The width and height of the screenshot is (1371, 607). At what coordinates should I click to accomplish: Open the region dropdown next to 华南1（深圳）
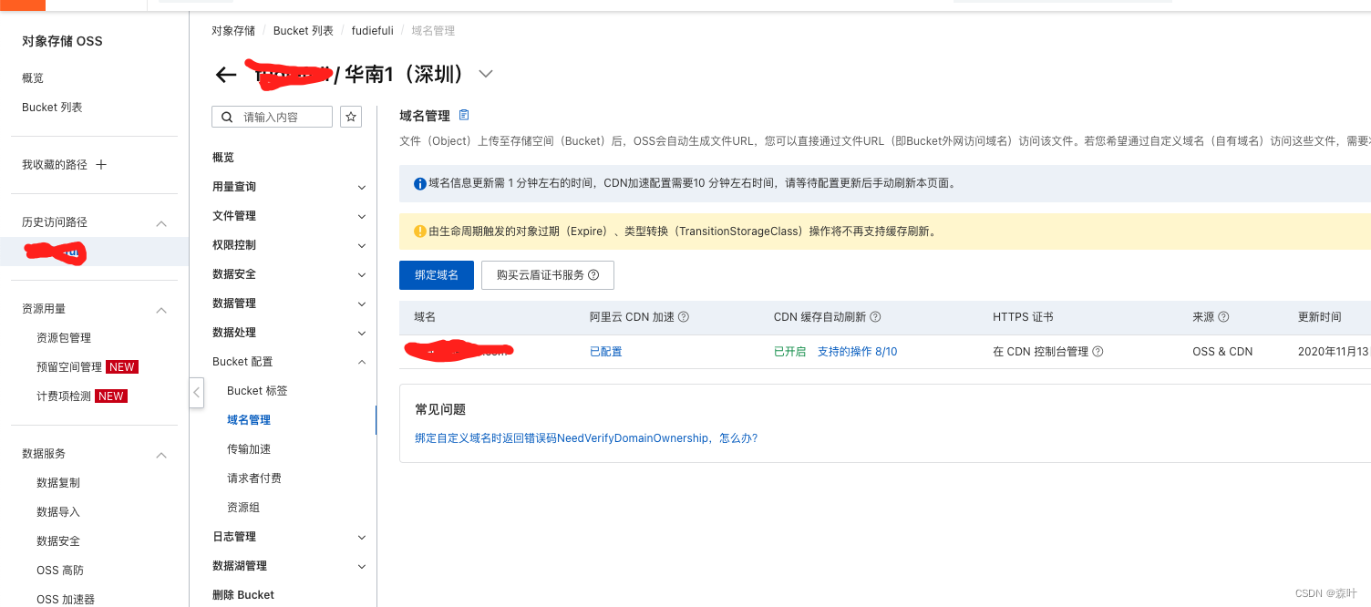[486, 74]
